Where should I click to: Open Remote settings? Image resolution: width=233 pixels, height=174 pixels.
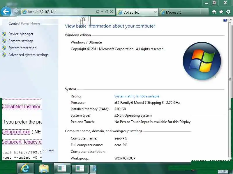pyautogui.click(x=21, y=41)
